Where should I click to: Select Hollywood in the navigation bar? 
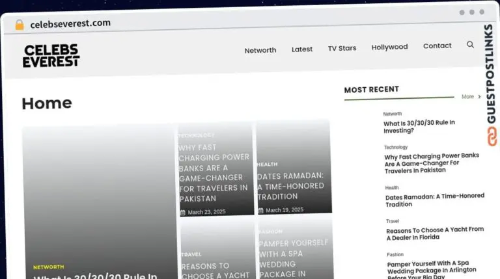[x=389, y=47]
